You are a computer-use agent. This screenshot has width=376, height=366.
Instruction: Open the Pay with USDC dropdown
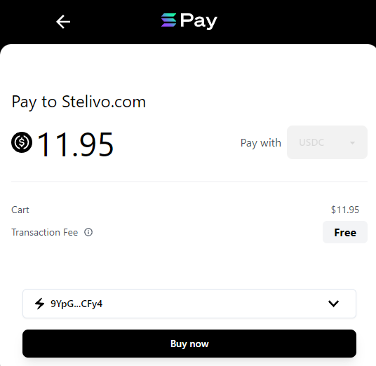pos(327,142)
